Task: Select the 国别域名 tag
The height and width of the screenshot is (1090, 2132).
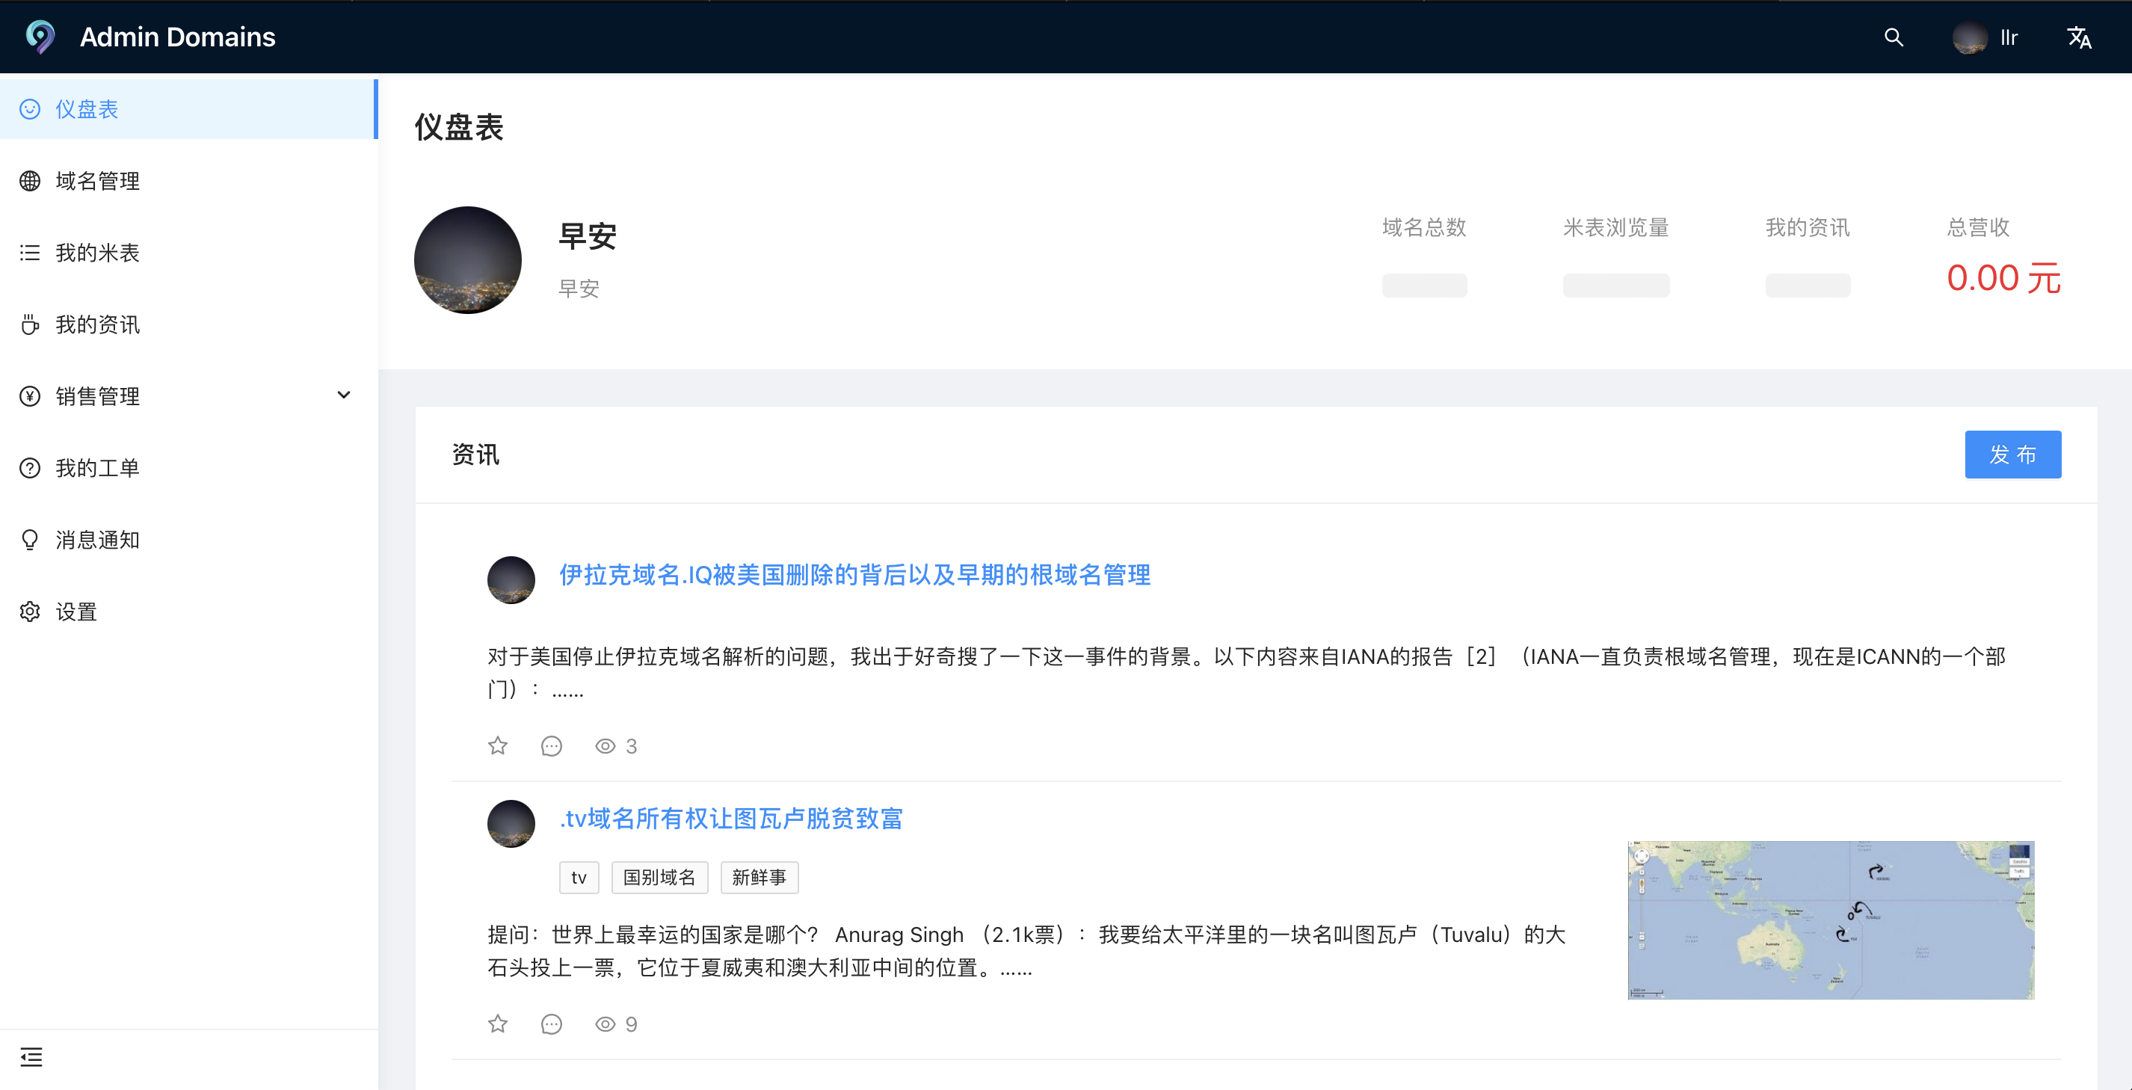Action: click(659, 877)
